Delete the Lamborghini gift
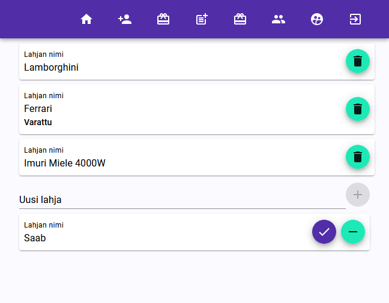The width and height of the screenshot is (389, 303). (x=358, y=61)
